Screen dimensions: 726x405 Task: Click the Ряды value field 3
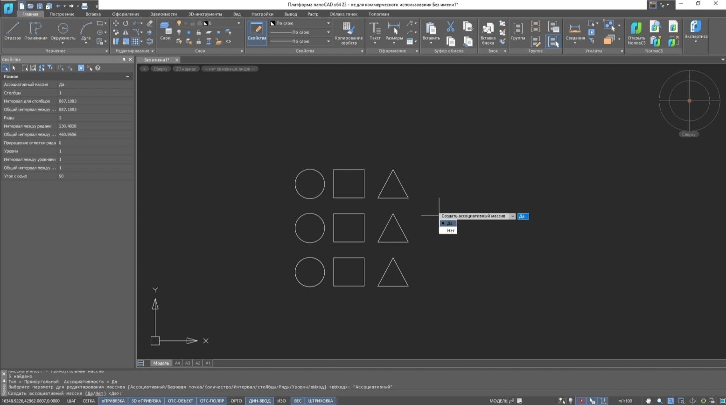pos(95,118)
